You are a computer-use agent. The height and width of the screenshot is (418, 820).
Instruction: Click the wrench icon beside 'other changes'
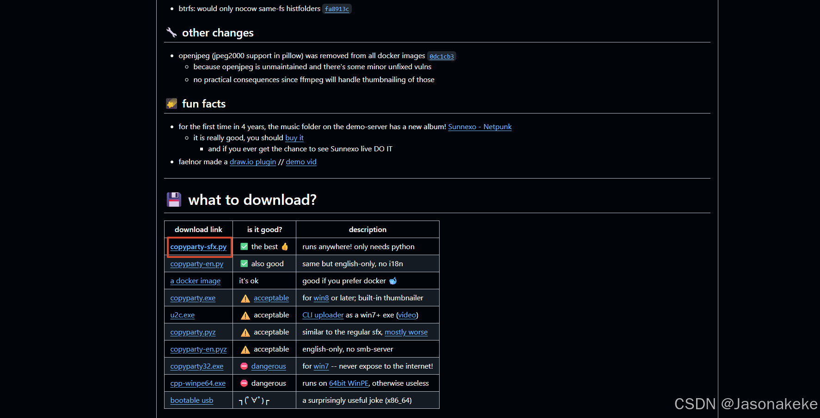pyautogui.click(x=171, y=32)
